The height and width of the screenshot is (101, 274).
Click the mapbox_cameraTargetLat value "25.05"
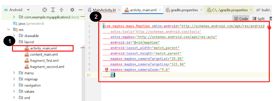[x=177, y=59]
